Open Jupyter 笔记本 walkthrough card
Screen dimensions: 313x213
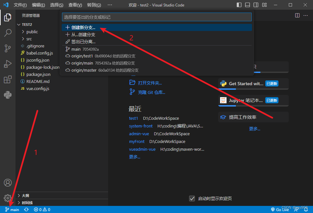253,100
